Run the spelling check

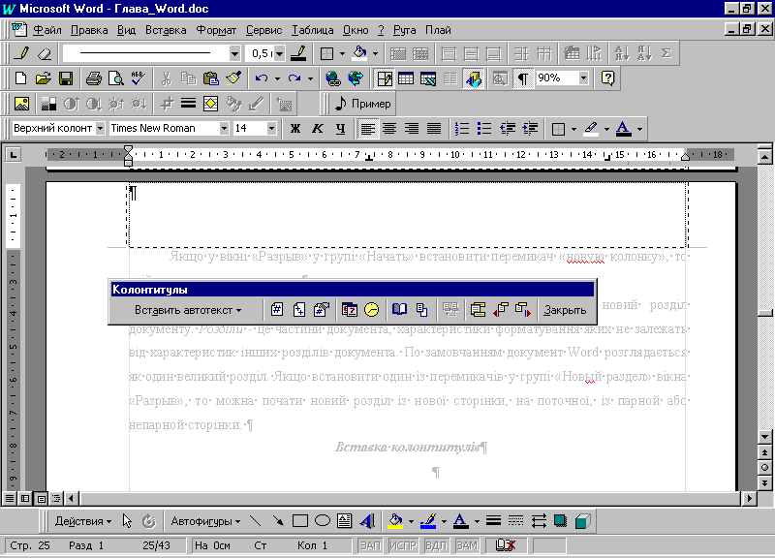pyautogui.click(x=138, y=78)
